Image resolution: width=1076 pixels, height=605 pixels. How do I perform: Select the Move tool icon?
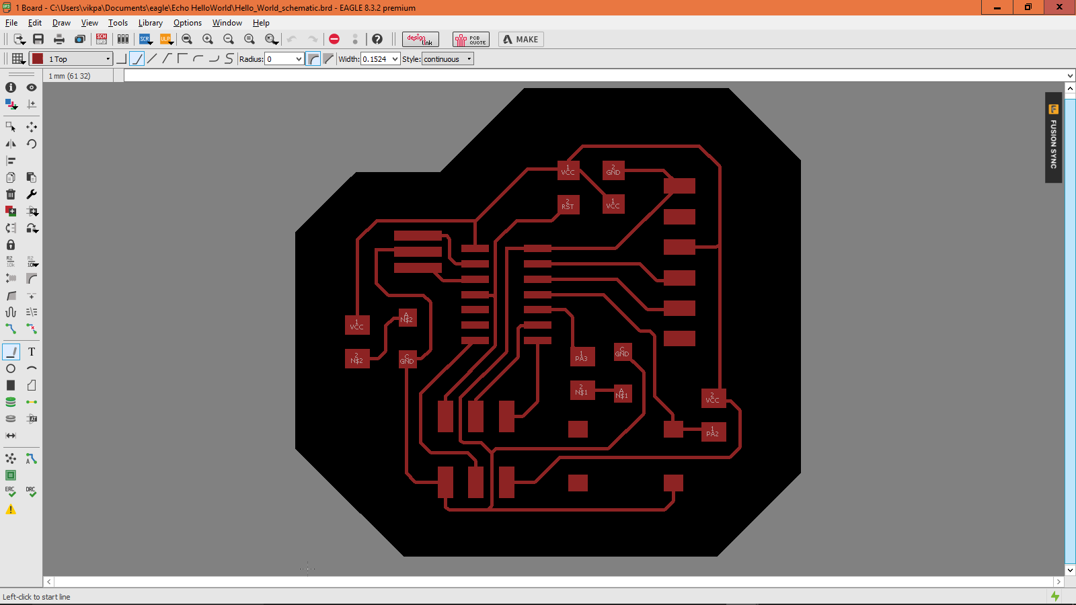pyautogui.click(x=32, y=126)
